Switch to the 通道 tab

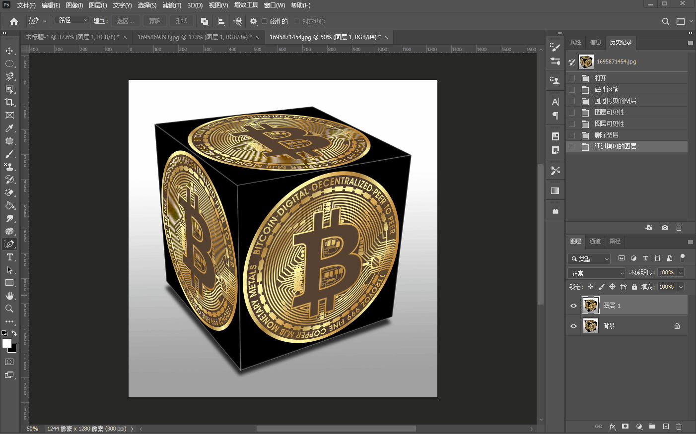point(595,241)
